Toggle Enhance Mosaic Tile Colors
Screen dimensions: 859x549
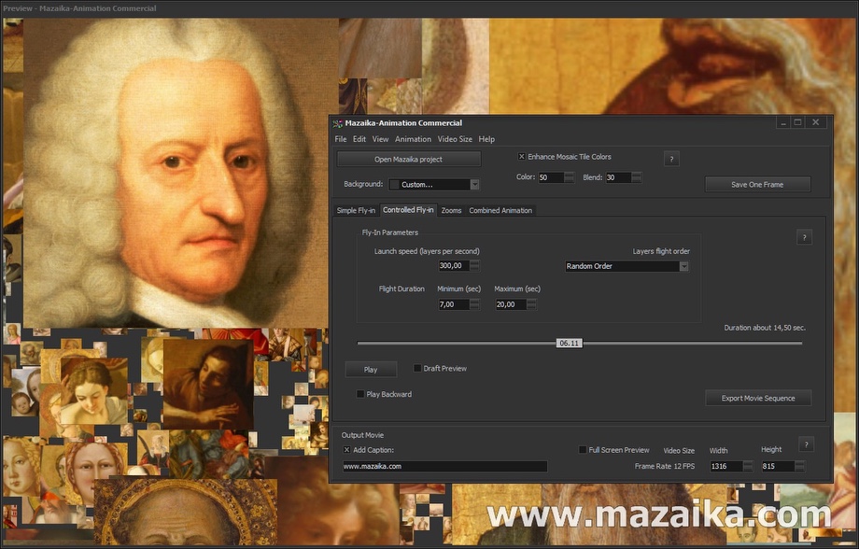521,157
